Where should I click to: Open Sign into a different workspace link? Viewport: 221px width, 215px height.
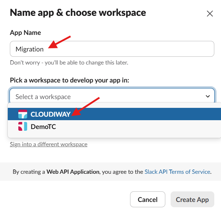coord(49,144)
